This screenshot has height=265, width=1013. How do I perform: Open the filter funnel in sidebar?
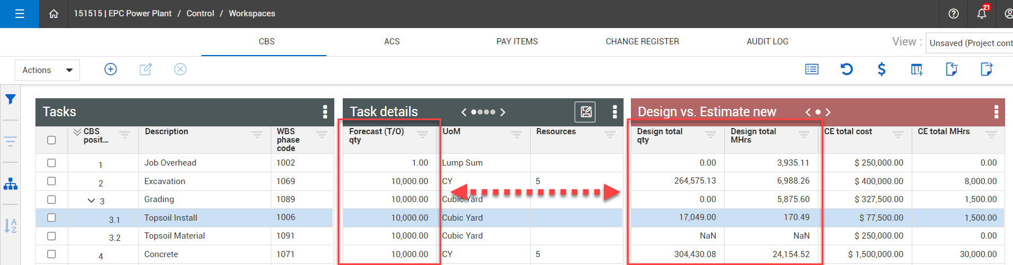point(10,99)
